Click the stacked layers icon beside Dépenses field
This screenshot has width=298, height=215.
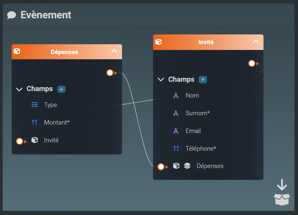[187, 166]
